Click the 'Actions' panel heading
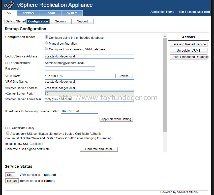The height and width of the screenshot is (195, 214). point(189,37)
